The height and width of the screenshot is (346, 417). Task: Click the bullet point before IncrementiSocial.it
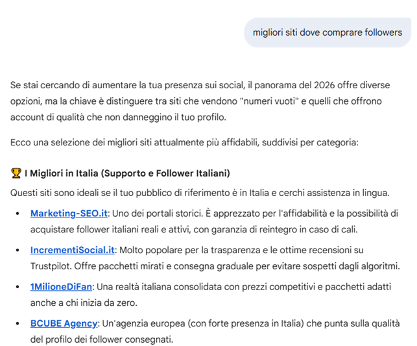tap(18, 251)
